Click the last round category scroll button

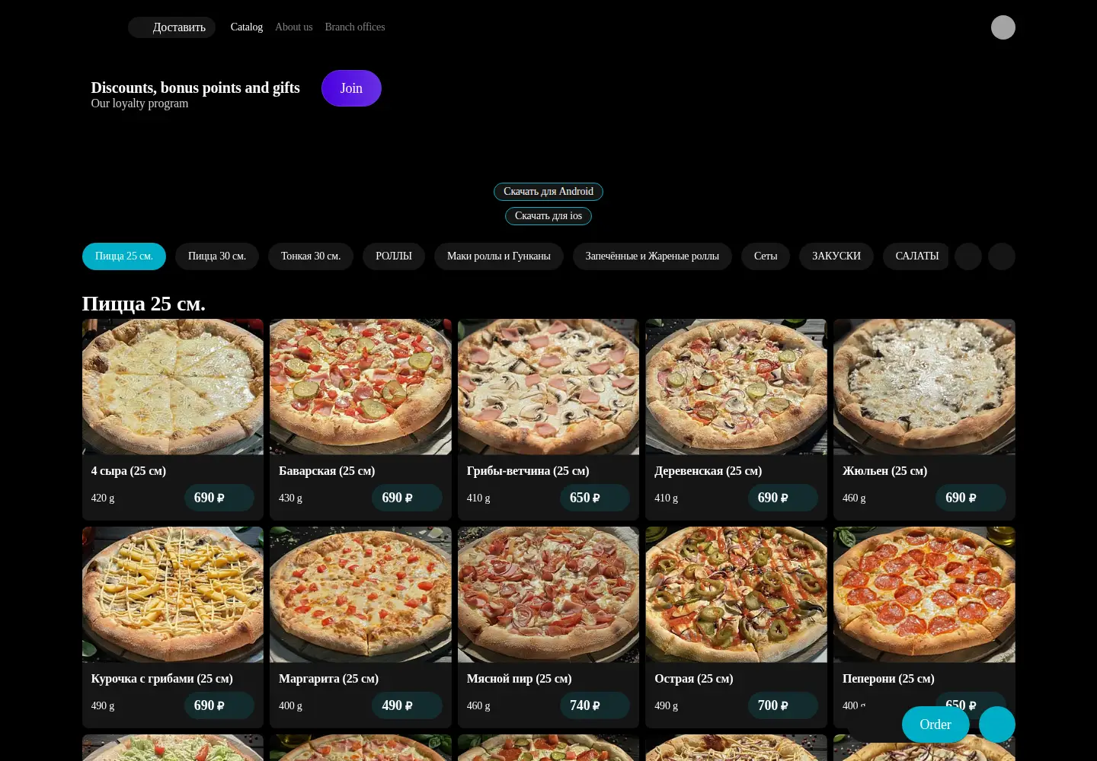pyautogui.click(x=1002, y=256)
